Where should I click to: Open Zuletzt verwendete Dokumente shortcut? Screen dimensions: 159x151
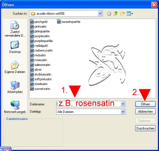point(15,29)
